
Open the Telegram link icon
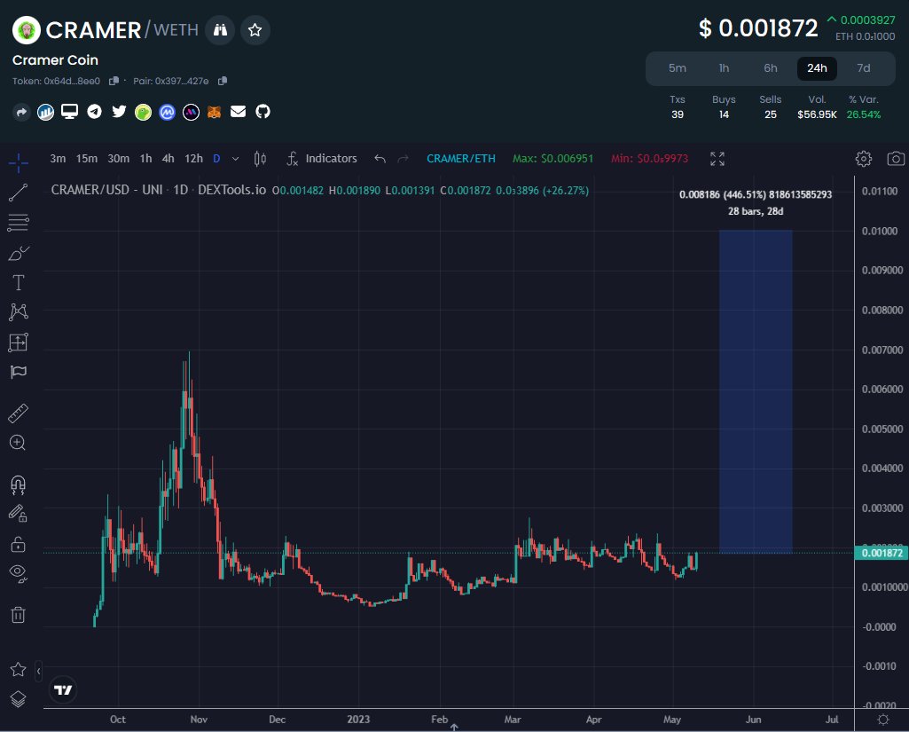click(94, 112)
